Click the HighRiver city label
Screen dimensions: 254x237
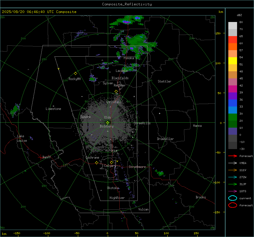(x=117, y=198)
